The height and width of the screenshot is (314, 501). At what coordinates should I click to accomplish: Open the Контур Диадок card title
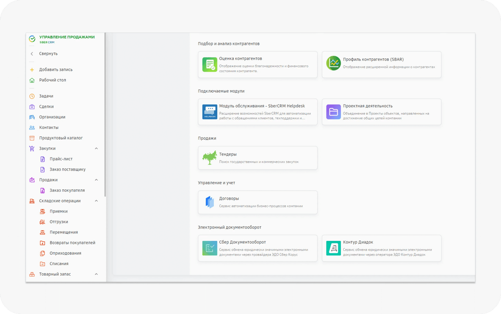(358, 242)
